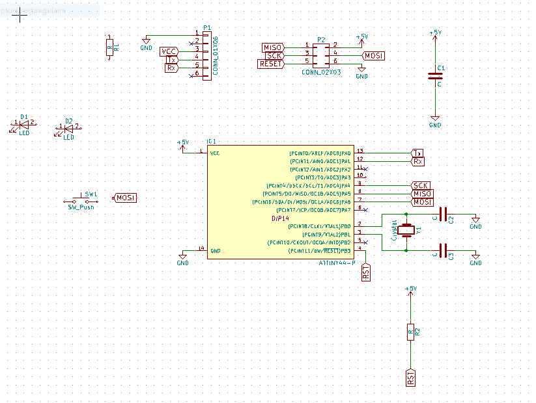
Task: Click the no-connect flag on P1 pin 6
Action: (x=191, y=76)
